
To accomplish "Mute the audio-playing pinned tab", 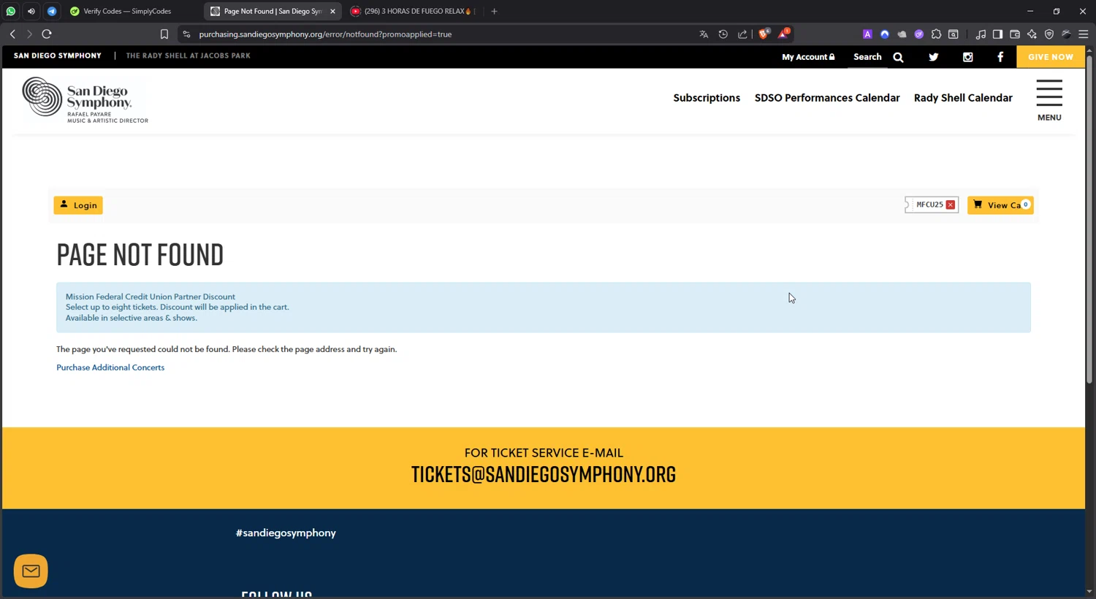I will [x=31, y=11].
